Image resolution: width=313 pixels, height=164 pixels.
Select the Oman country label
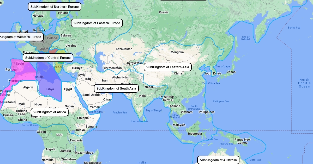point(107,99)
